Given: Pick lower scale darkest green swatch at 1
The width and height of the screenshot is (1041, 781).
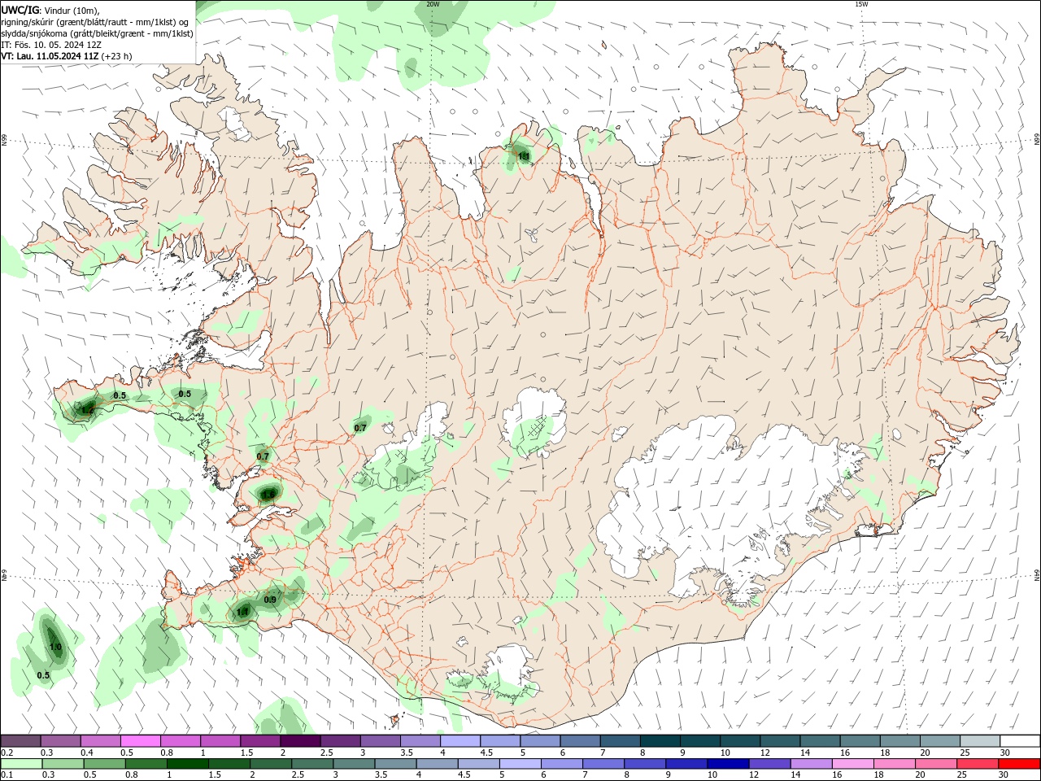Looking at the screenshot, I should [x=187, y=764].
